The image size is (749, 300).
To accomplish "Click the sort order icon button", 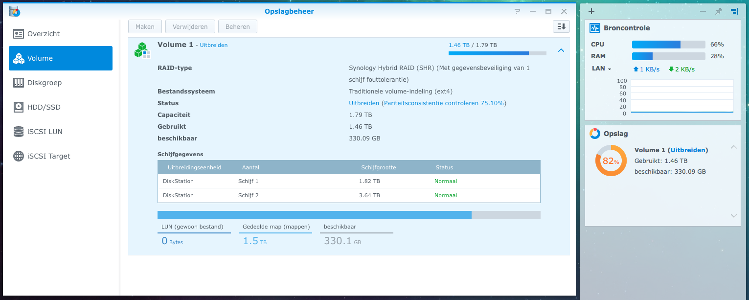I will 561,27.
